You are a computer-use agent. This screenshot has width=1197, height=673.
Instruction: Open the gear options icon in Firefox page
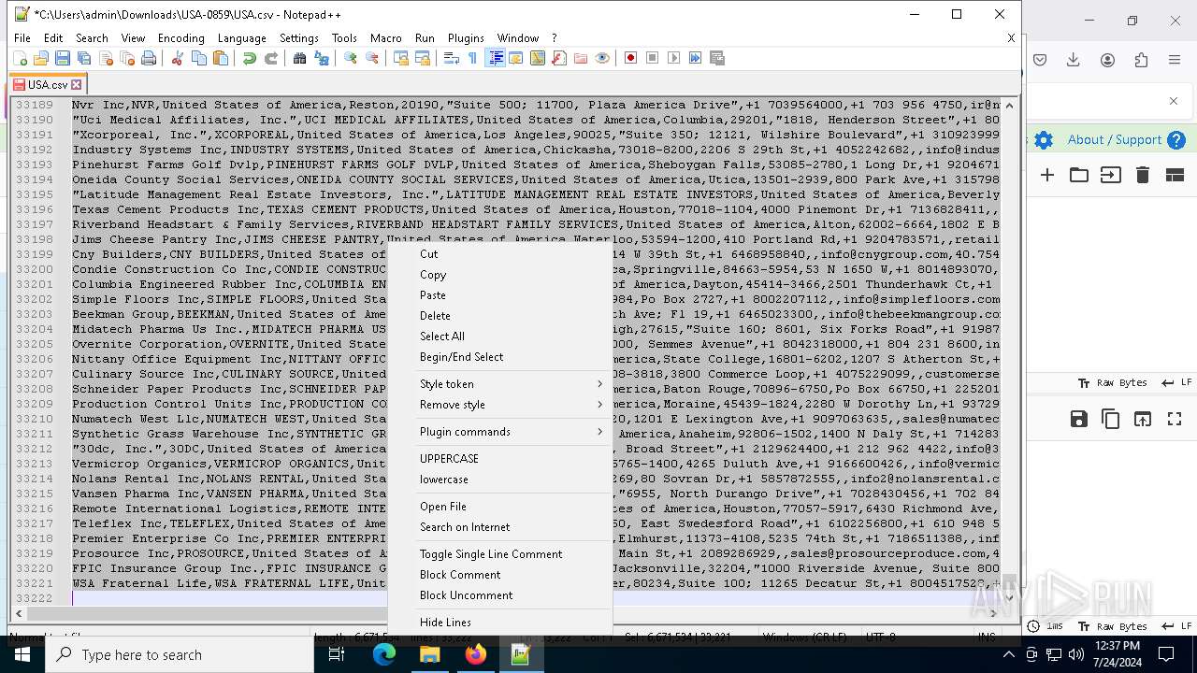(1044, 140)
